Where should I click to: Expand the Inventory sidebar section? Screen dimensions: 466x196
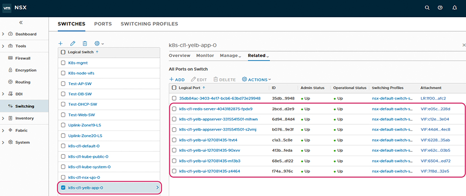point(3,118)
